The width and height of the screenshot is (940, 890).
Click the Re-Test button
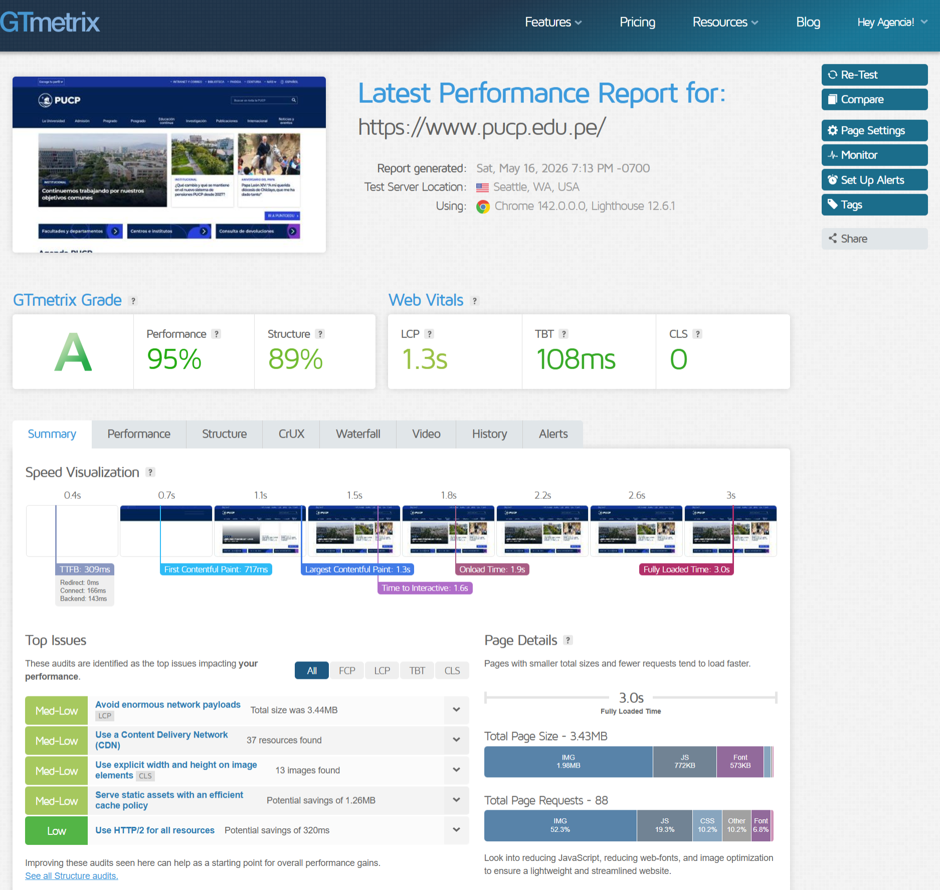(874, 75)
